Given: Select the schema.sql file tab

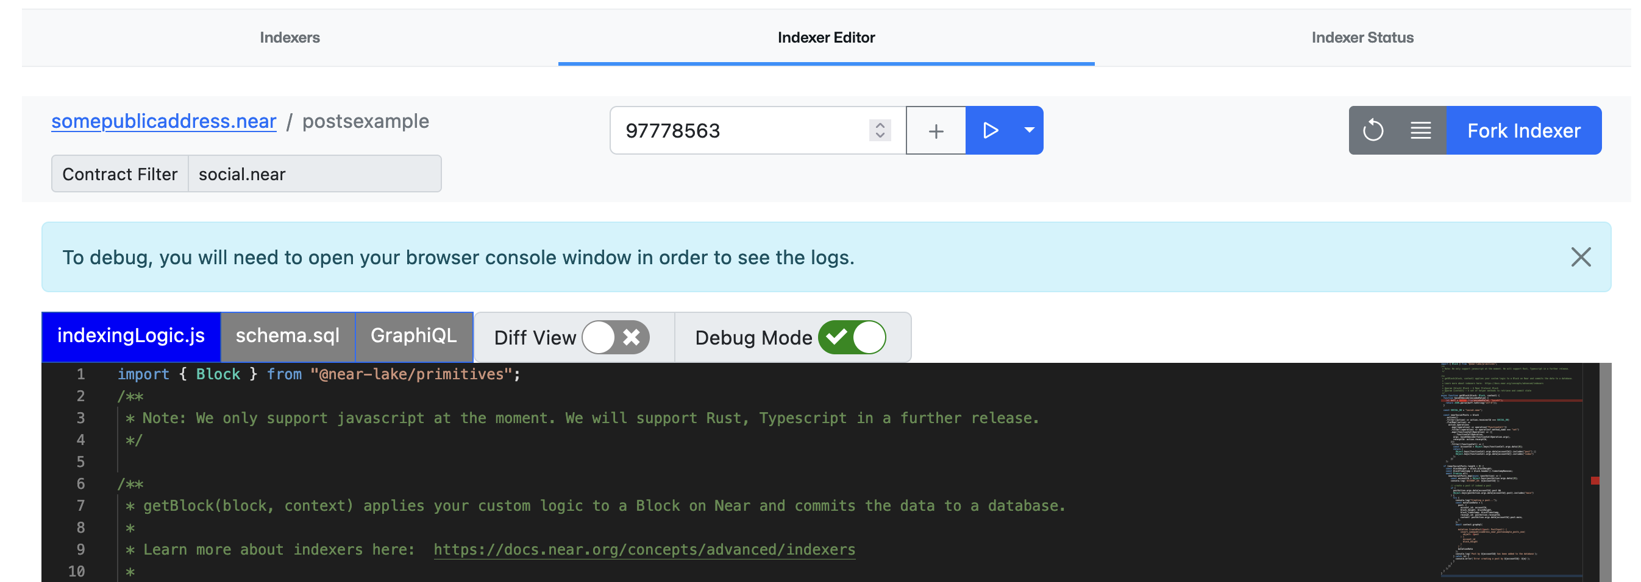Looking at the screenshot, I should pyautogui.click(x=287, y=336).
